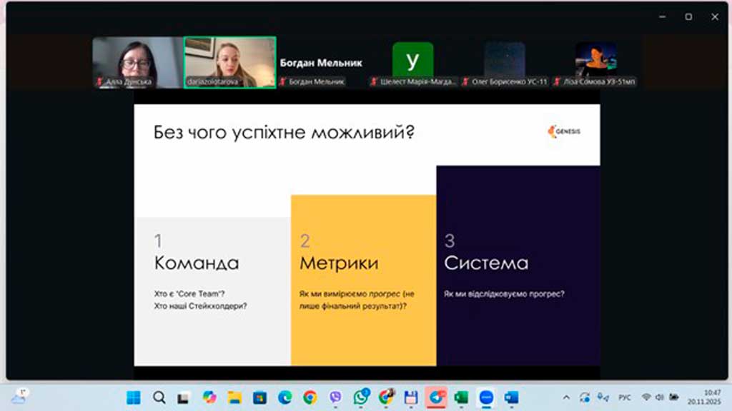Select Олег Борисенко УС-11 participant tile
Image resolution: width=732 pixels, height=411 pixels.
point(505,62)
